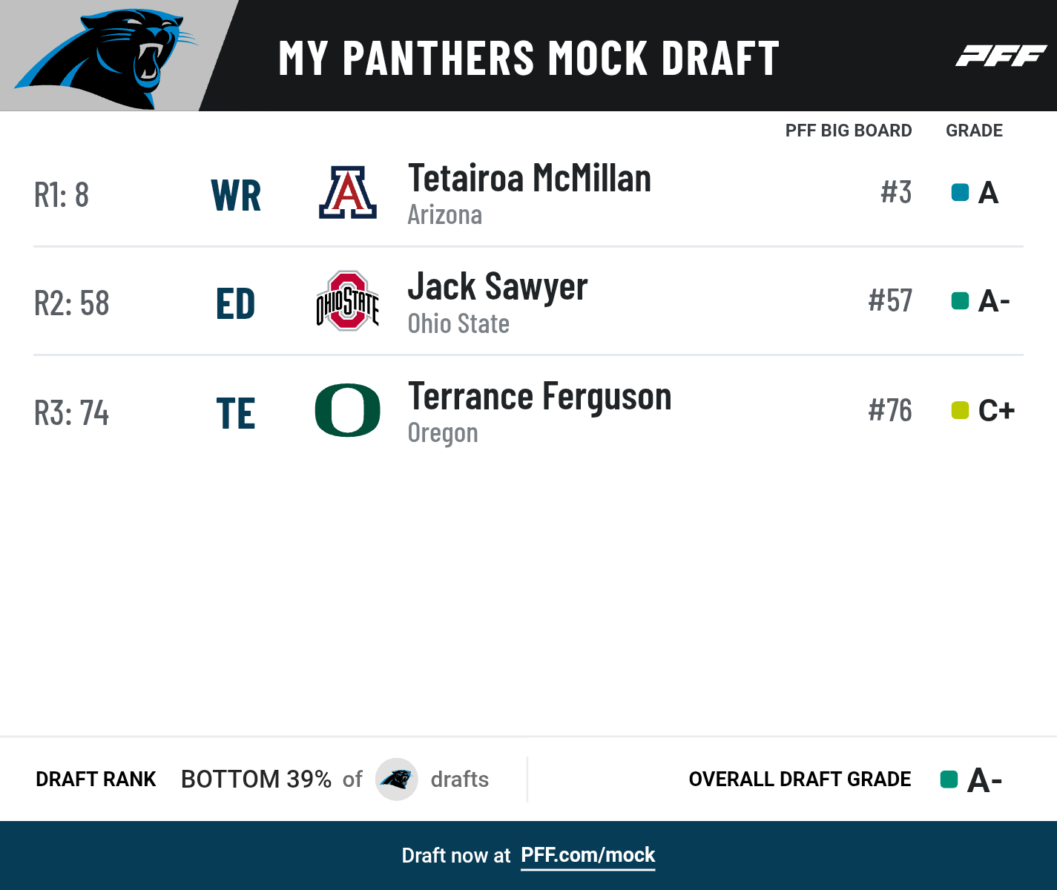Select the Arizona Wildcats logo

(348, 192)
